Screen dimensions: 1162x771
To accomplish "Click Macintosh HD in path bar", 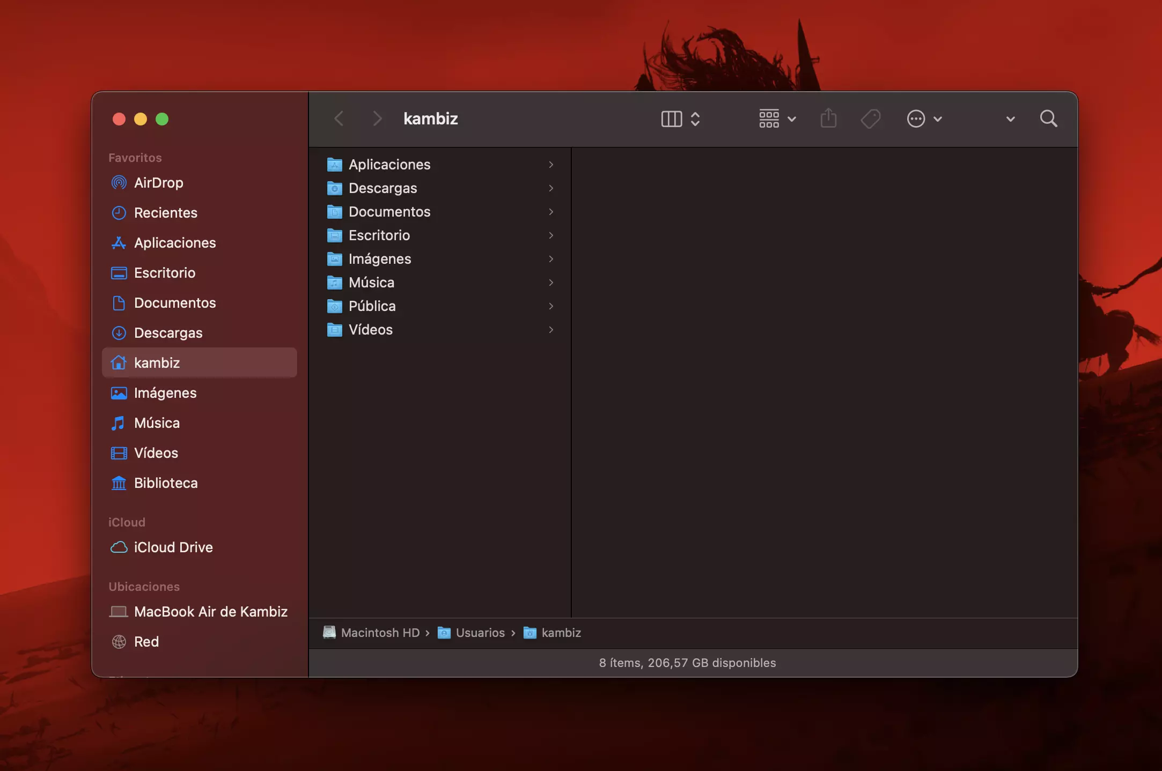I will point(371,633).
